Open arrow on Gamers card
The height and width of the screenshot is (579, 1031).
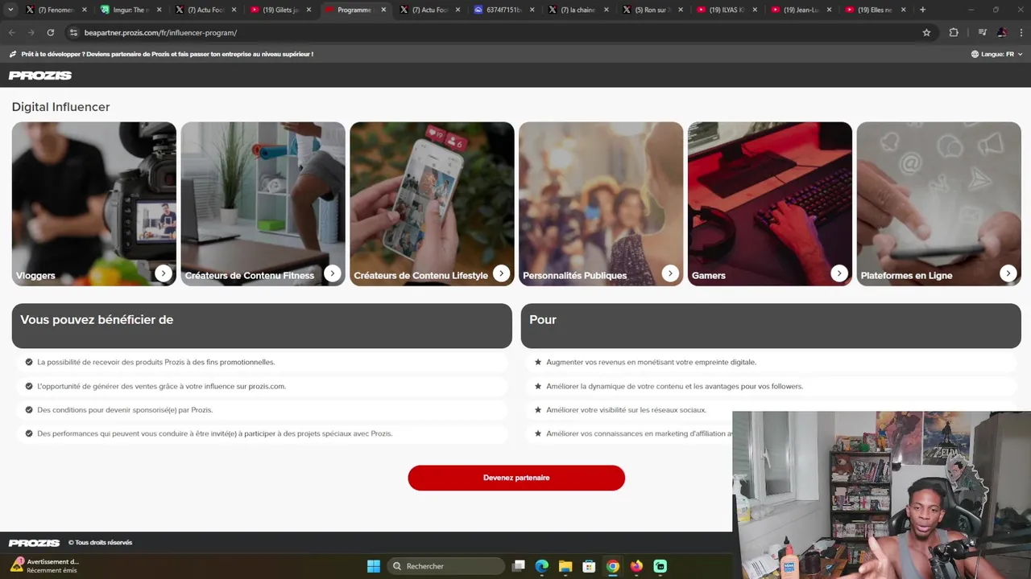pyautogui.click(x=839, y=273)
